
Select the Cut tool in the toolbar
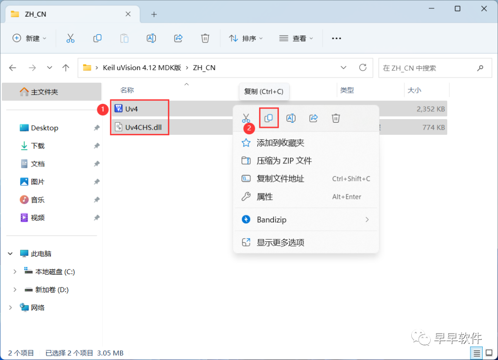(x=70, y=38)
